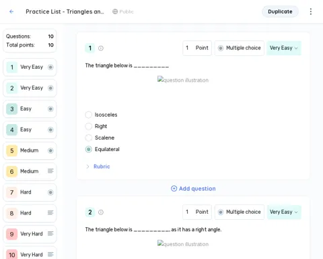Screen dimensions: 323x259
Task: Jump to question 6 Medium in sidebar
Action: pyautogui.click(x=30, y=171)
